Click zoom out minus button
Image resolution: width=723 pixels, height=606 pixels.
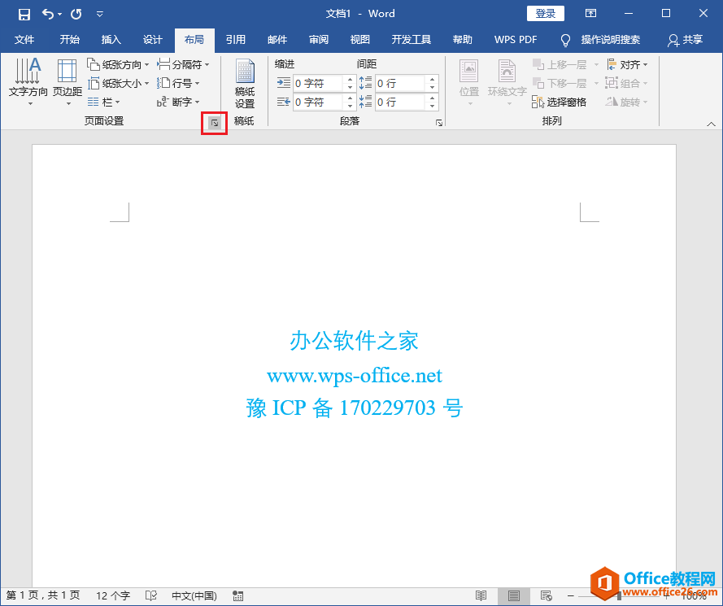pyautogui.click(x=570, y=595)
